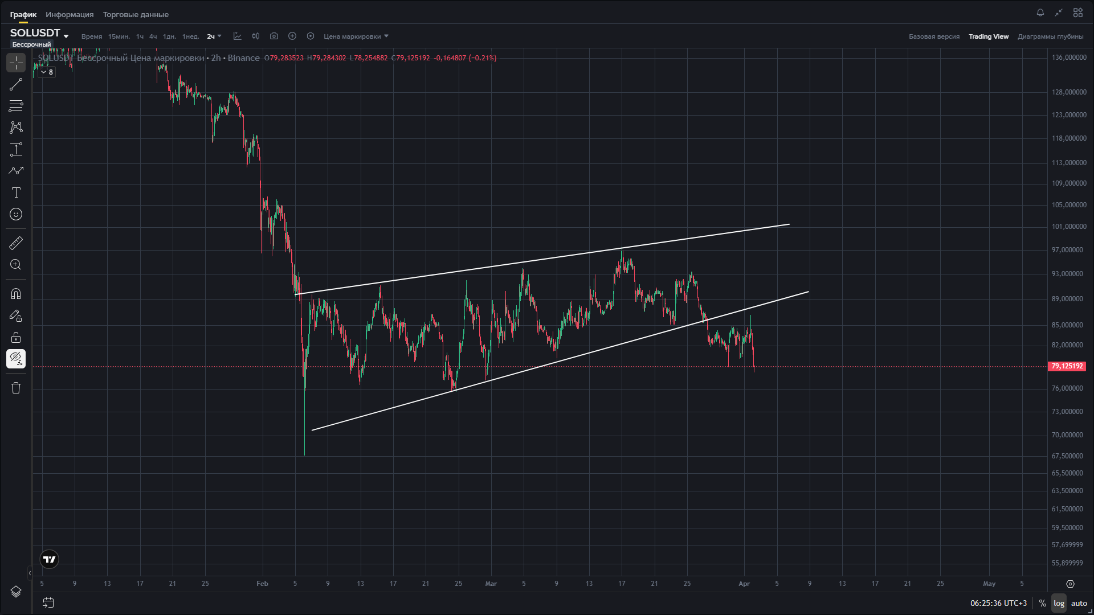Viewport: 1094px width, 615px height.
Task: Open the Fibonacci retracement tools
Action: pos(16,106)
